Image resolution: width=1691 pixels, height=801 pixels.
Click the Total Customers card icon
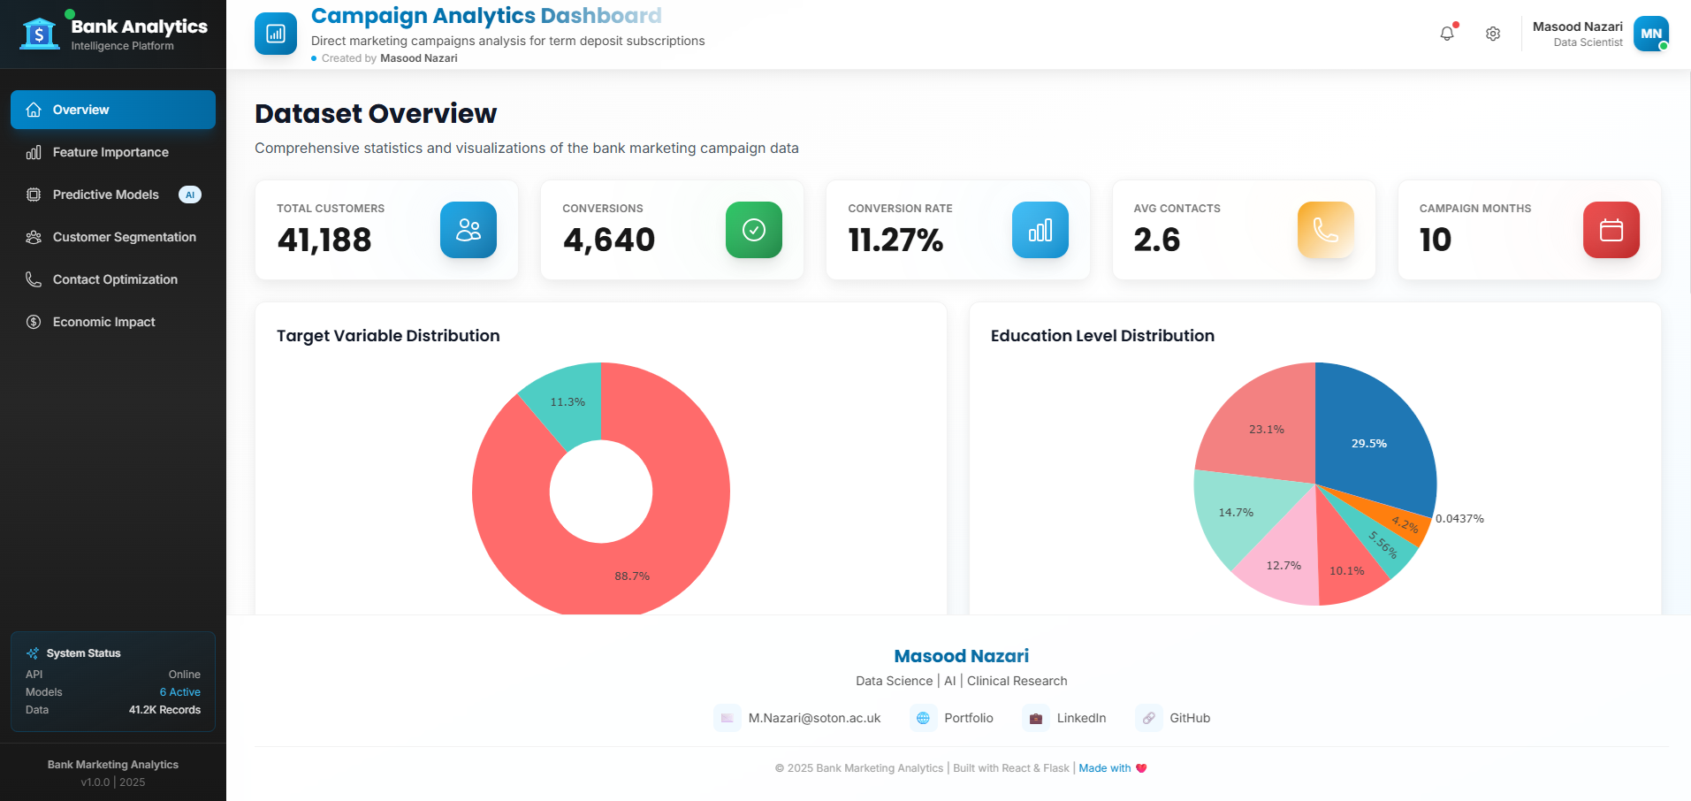click(x=468, y=230)
